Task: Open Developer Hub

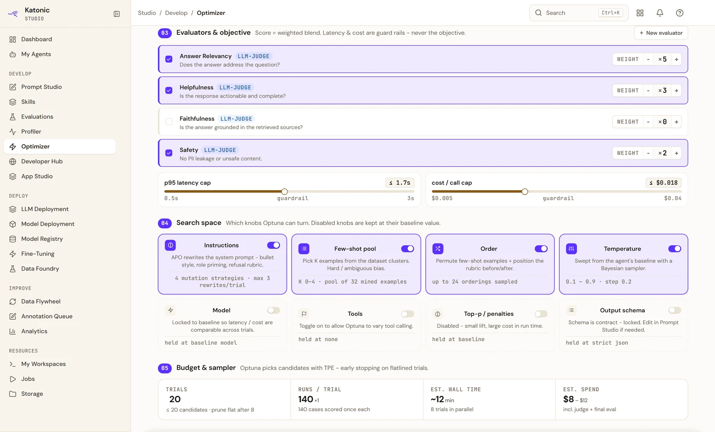Action: pyautogui.click(x=60, y=161)
